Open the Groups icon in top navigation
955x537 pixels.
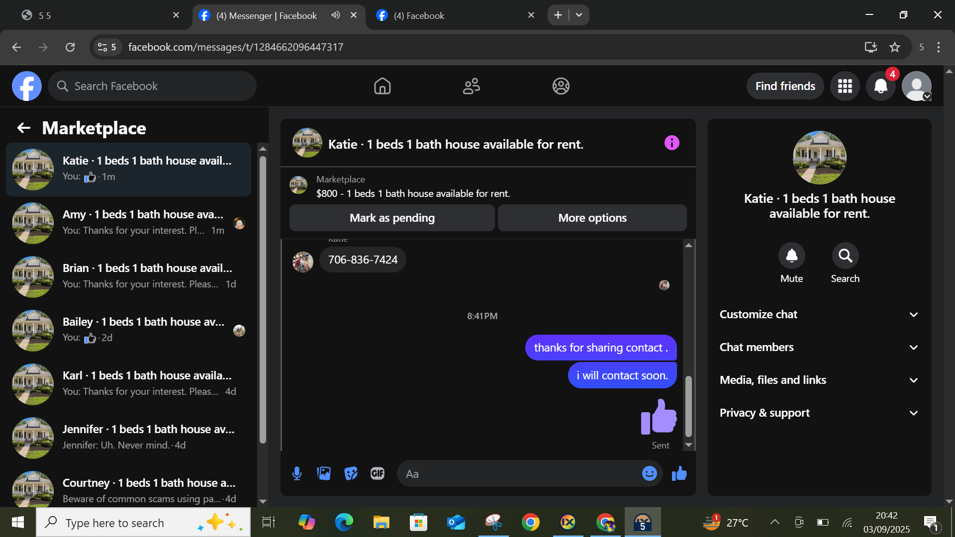(561, 86)
